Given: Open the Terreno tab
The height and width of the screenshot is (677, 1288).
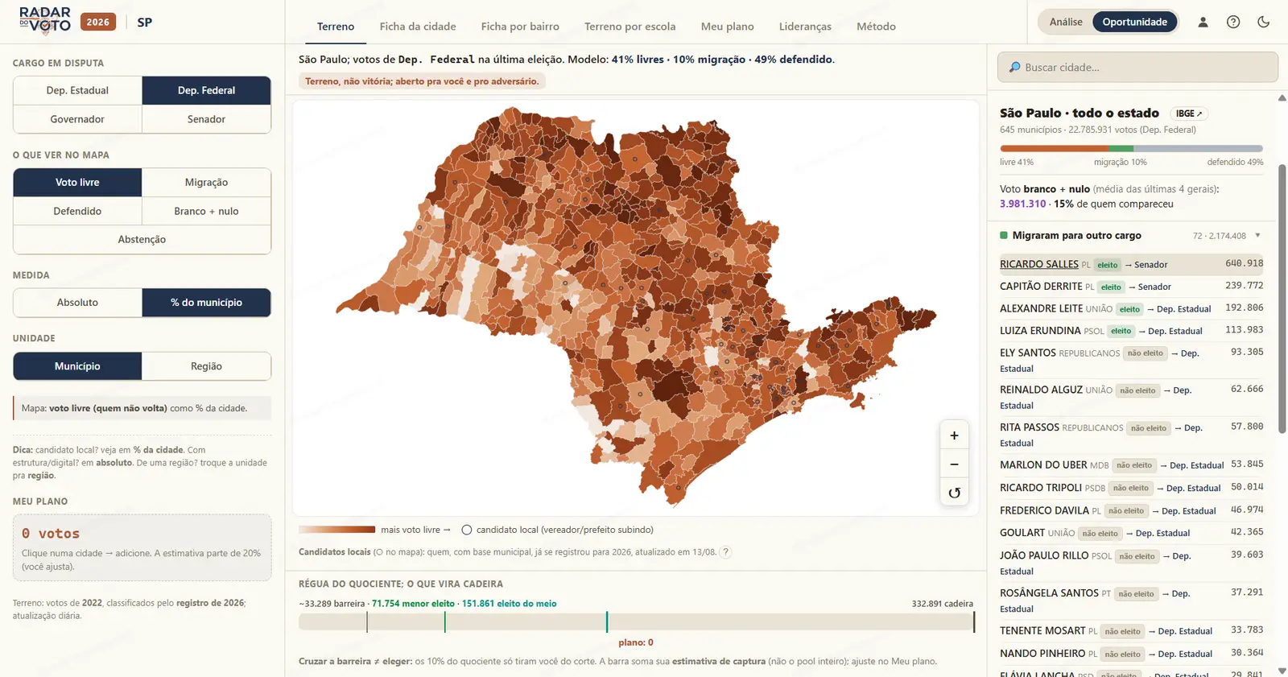Looking at the screenshot, I should [x=336, y=27].
